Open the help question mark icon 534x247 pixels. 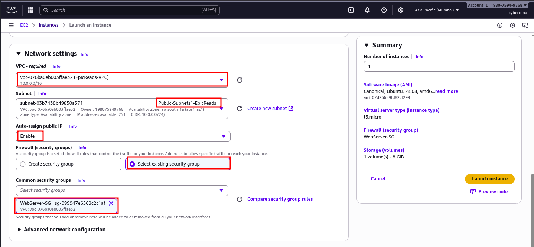pyautogui.click(x=384, y=10)
